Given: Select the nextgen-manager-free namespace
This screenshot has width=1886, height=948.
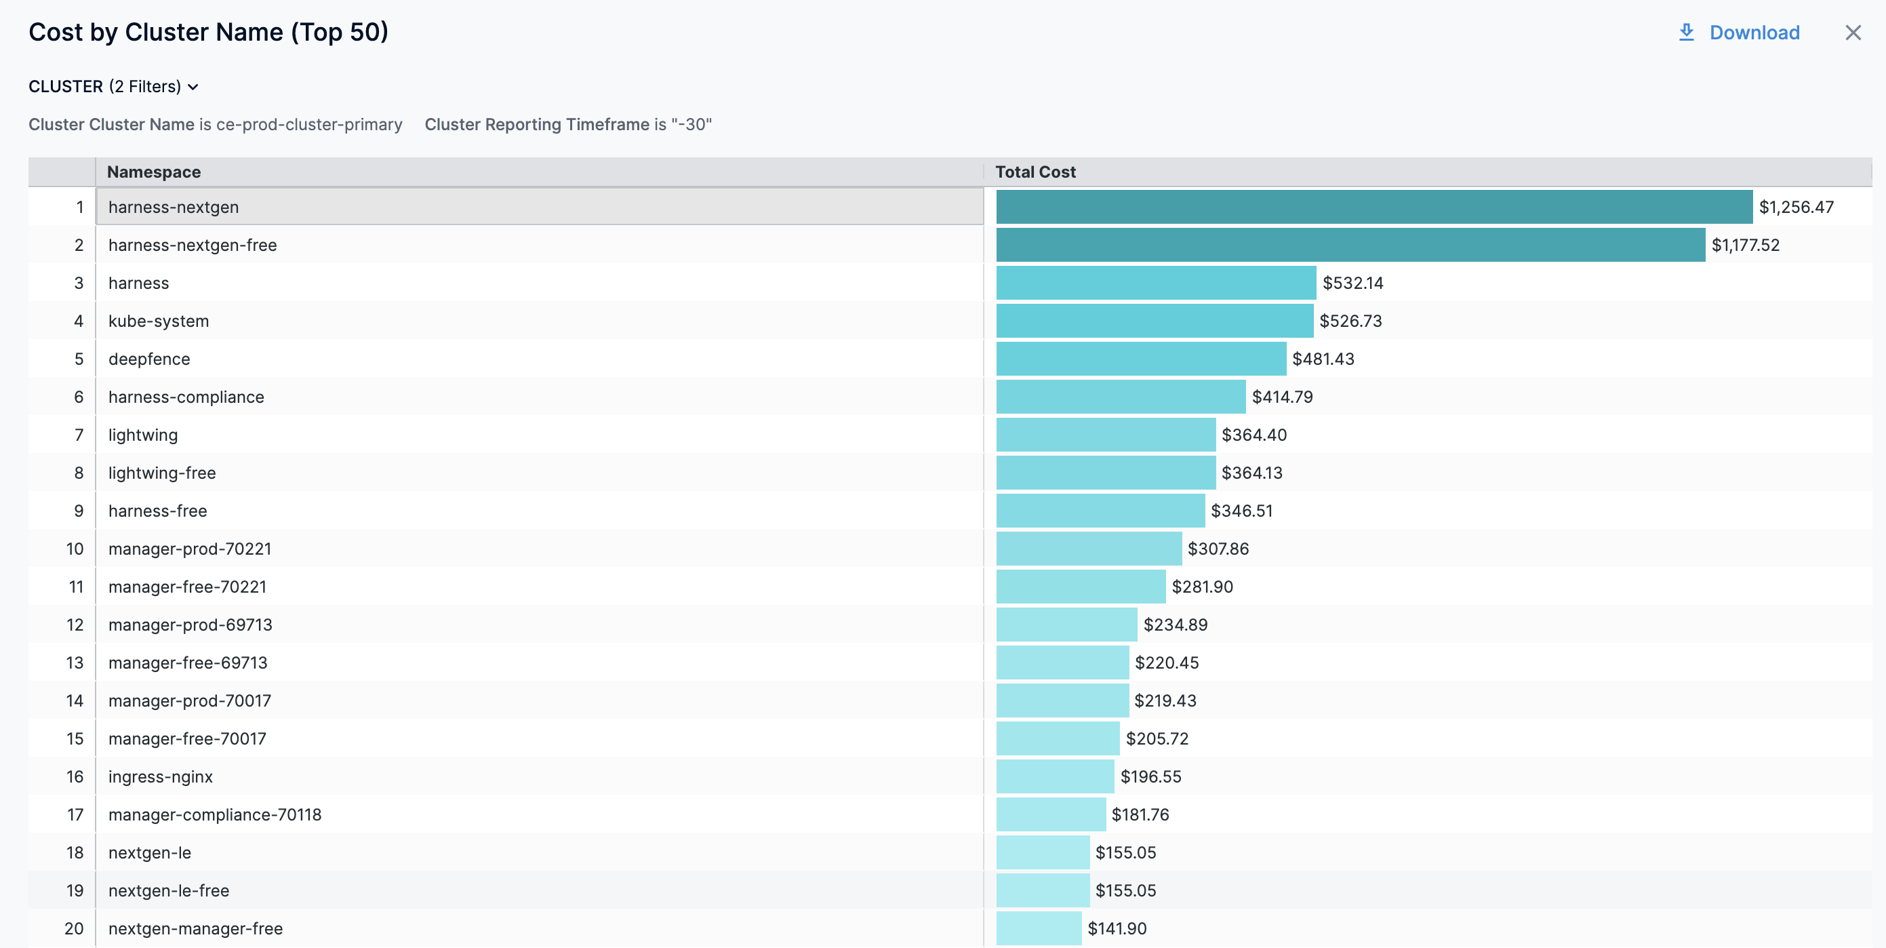Looking at the screenshot, I should point(195,928).
